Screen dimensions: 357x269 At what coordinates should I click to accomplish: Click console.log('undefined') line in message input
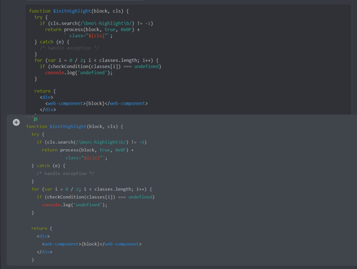point(75,205)
